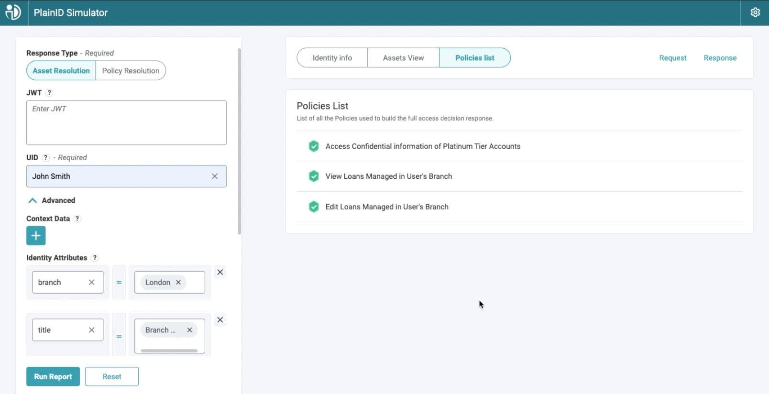Click shield icon of View Loans policy
769x394 pixels.
tap(314, 176)
